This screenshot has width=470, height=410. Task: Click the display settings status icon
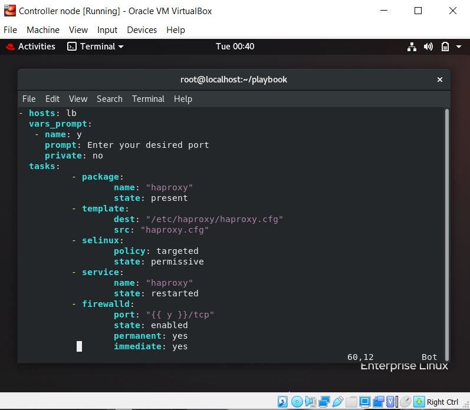365,402
